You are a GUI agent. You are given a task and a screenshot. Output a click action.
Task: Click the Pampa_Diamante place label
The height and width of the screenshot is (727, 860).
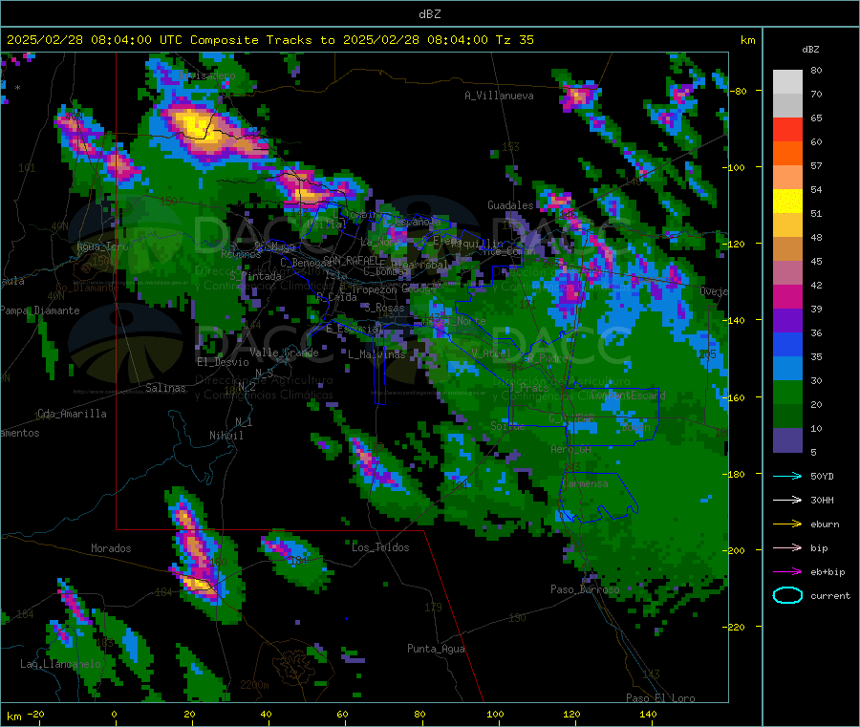tap(40, 310)
